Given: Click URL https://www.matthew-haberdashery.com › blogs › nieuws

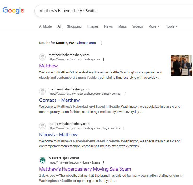Looking at the screenshot, I should [x=84, y=128].
